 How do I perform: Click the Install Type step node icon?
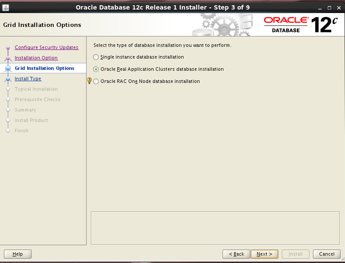[x=8, y=79]
